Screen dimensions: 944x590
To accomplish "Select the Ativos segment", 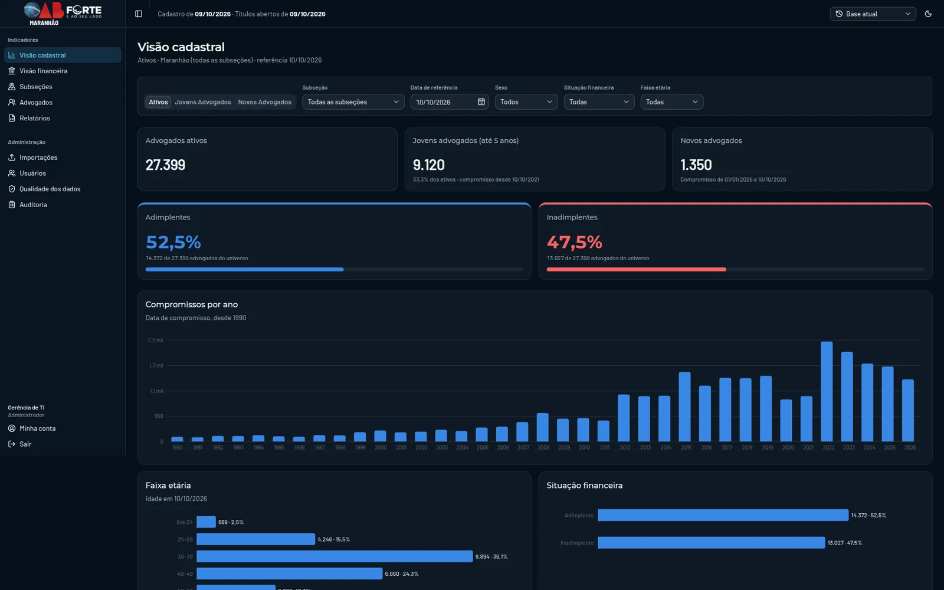I will pos(158,102).
